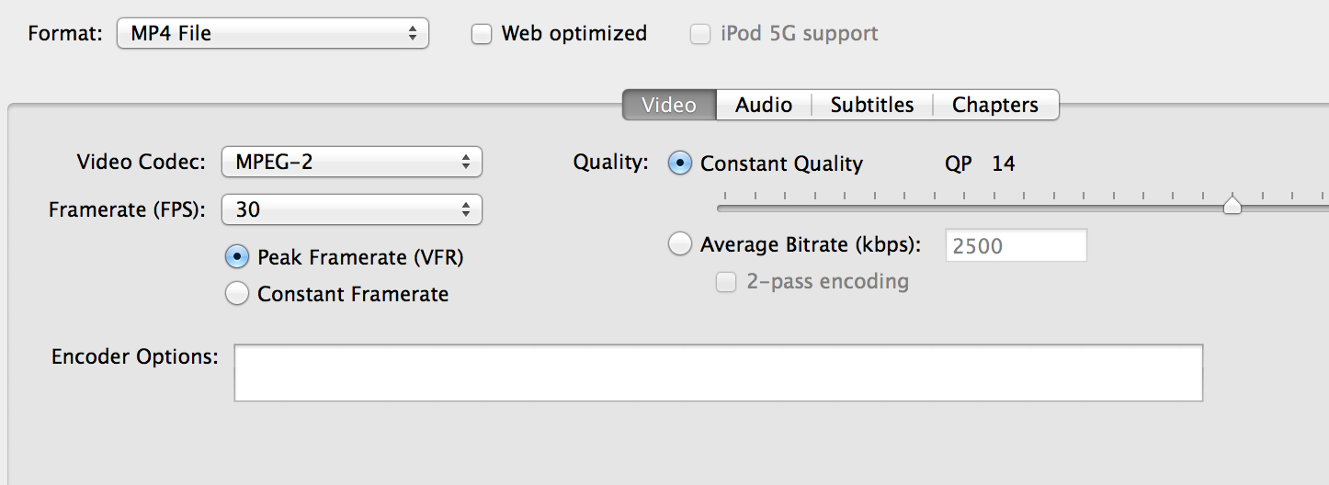Switch to the Video tab
1329x485 pixels.
click(669, 105)
